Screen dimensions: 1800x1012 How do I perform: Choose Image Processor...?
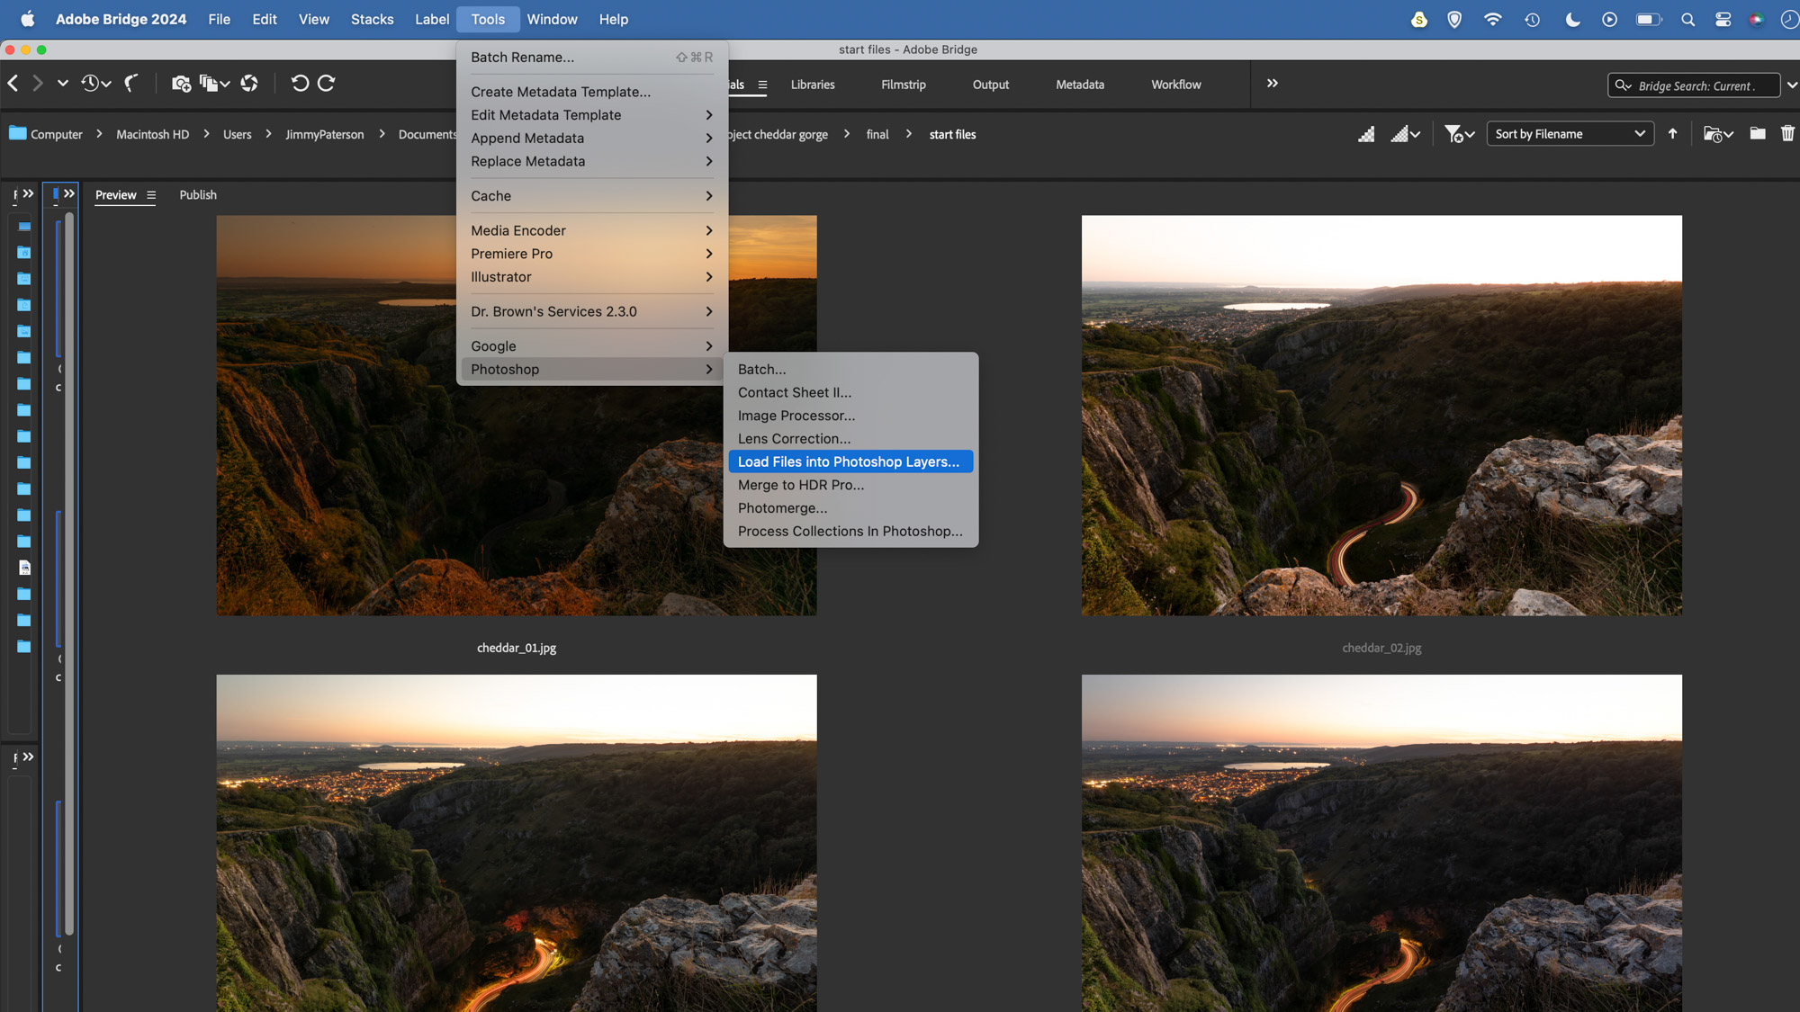850,416
